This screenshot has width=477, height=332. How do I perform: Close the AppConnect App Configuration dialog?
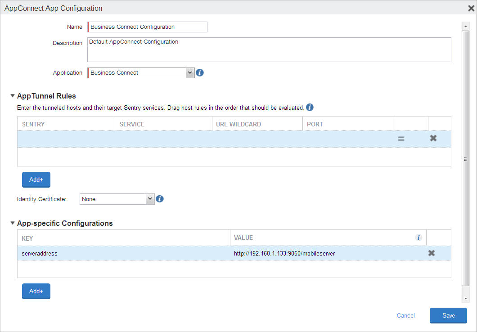coord(471,8)
